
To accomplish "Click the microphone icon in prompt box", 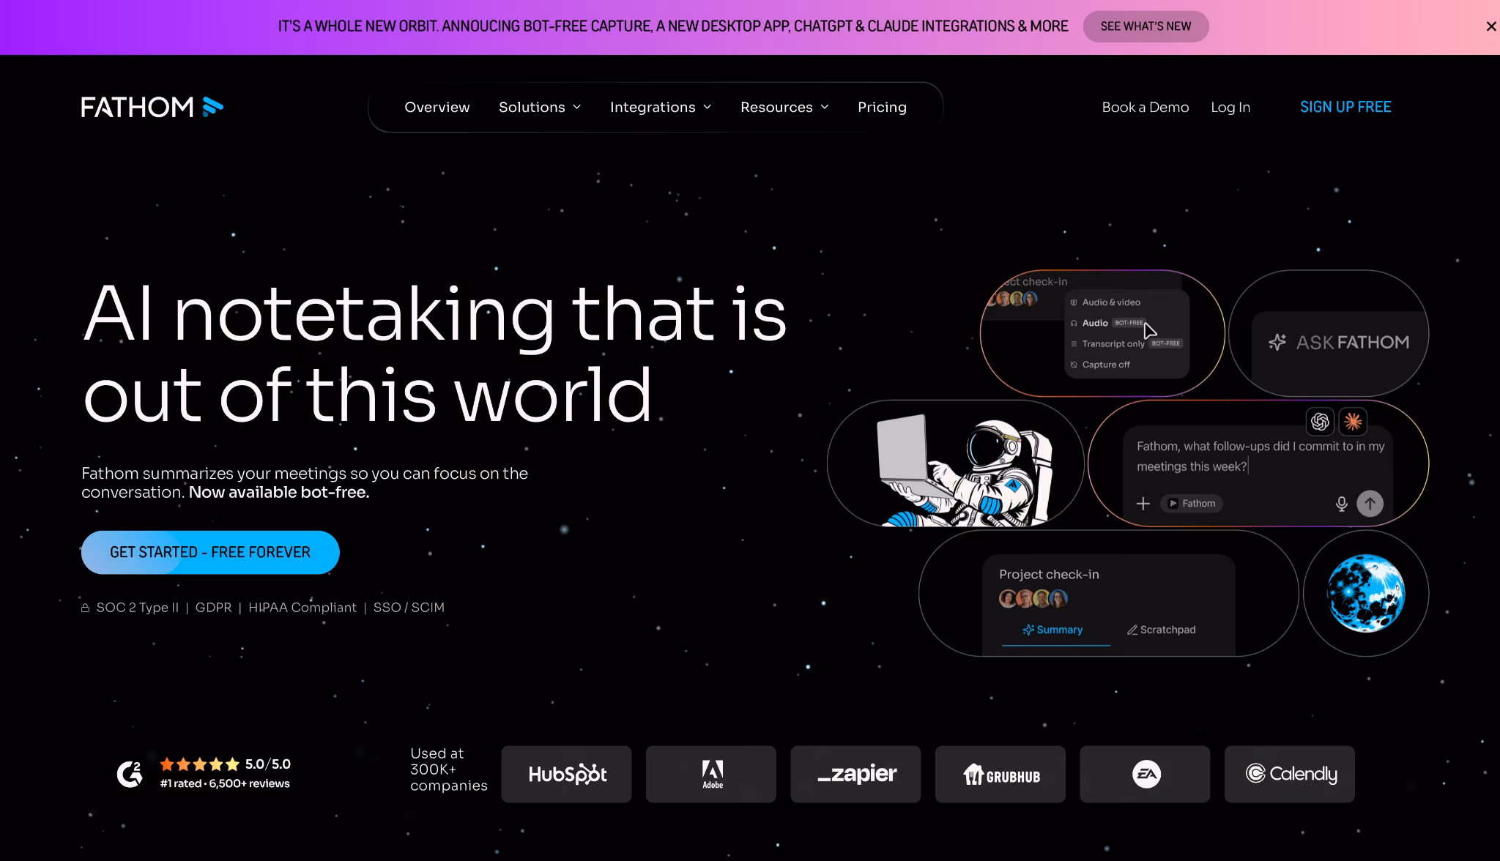I will click(x=1341, y=504).
